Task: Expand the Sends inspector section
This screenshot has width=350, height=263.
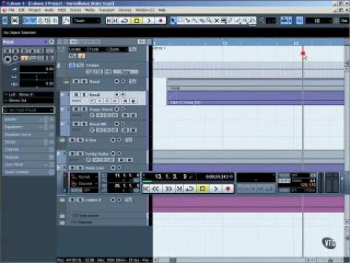Action: click(28, 142)
